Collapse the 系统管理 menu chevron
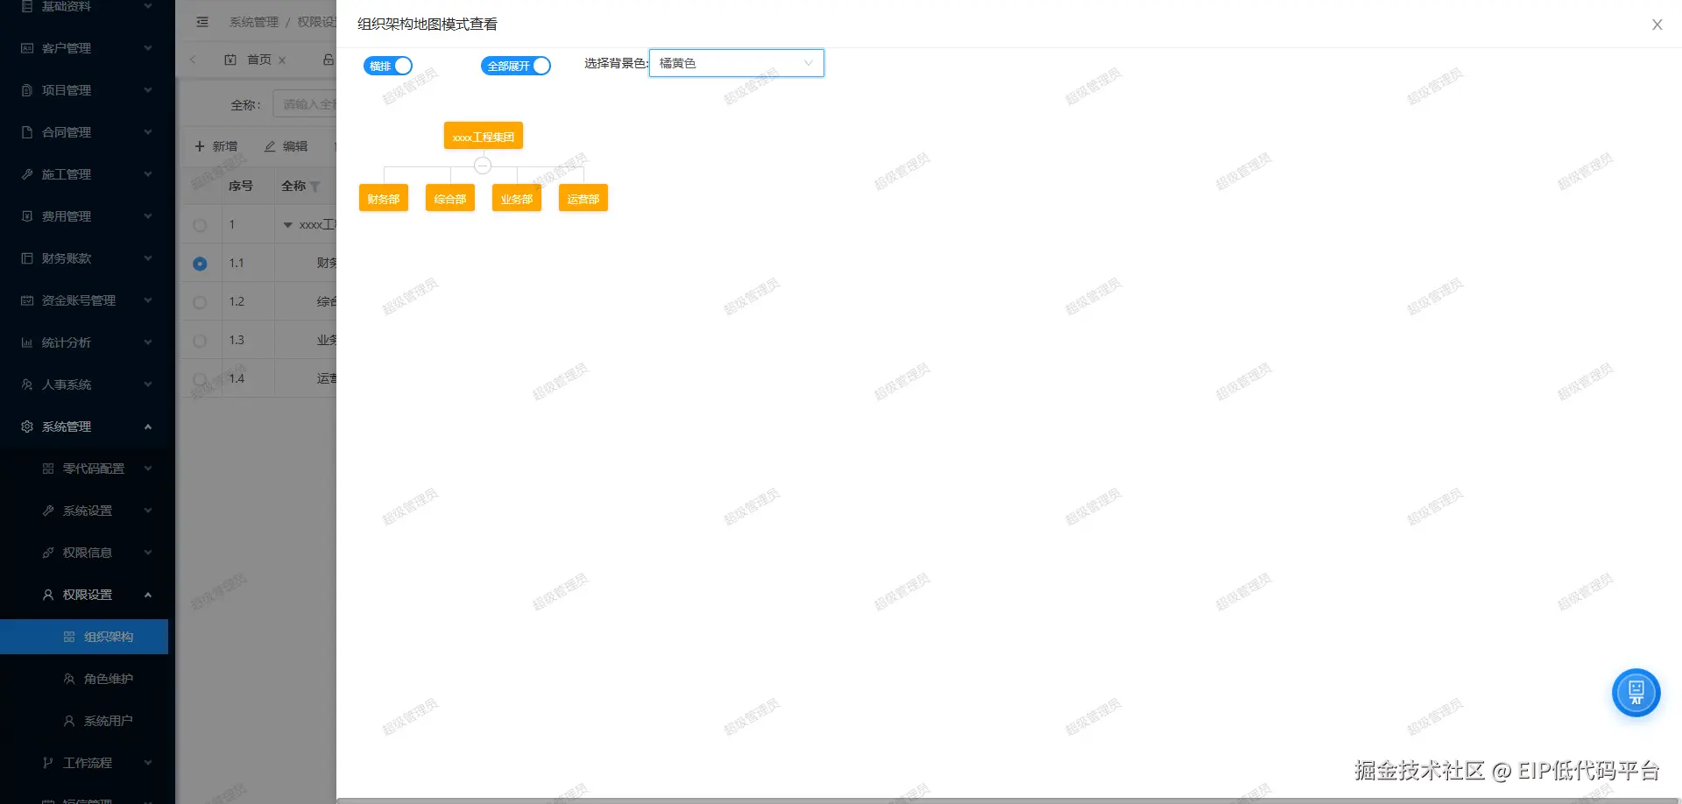Screen dimensions: 1682x804 (148, 427)
